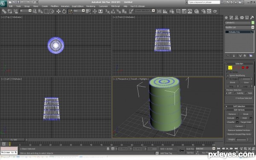Click the Rectangular Selection Region tool
Screen dimensions: 256x160
pos(46,11)
